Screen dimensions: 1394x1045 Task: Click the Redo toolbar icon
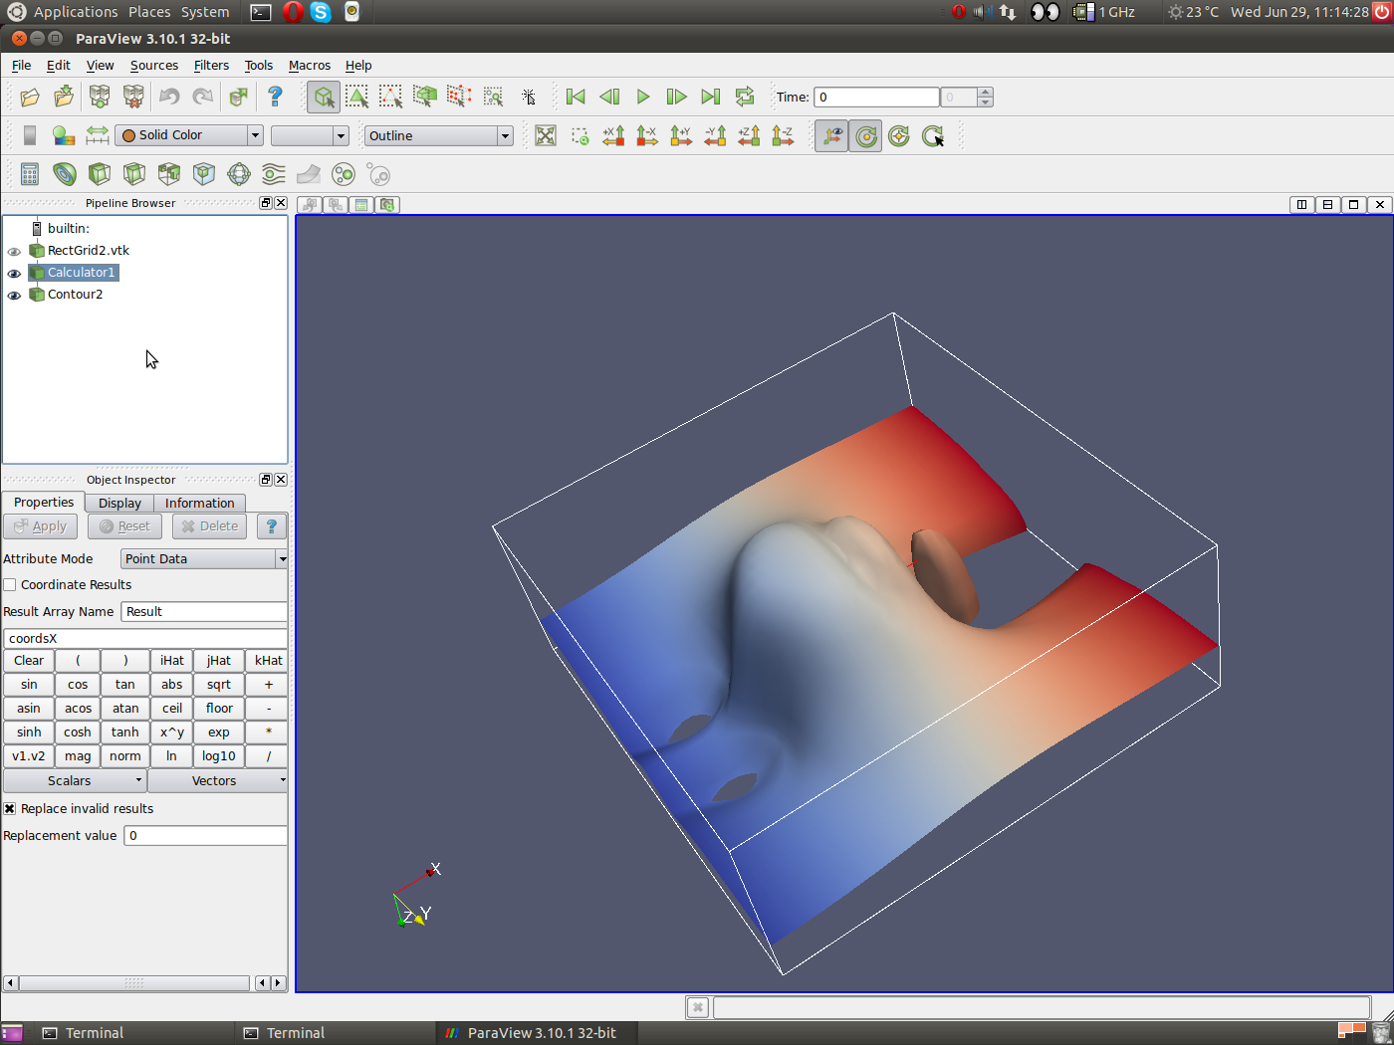[203, 97]
